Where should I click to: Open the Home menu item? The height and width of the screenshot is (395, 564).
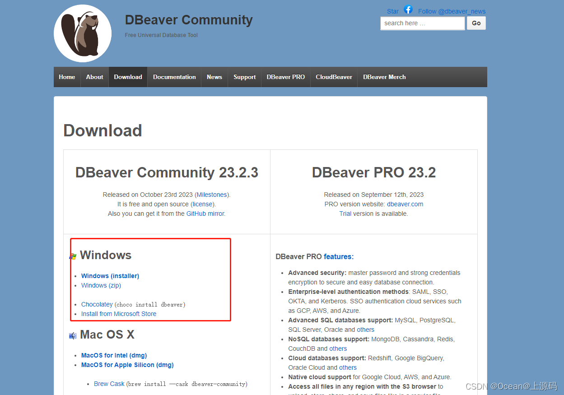67,77
